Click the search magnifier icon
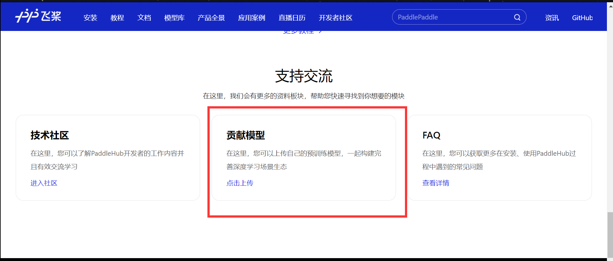Screen dimensions: 613x261 517,17
